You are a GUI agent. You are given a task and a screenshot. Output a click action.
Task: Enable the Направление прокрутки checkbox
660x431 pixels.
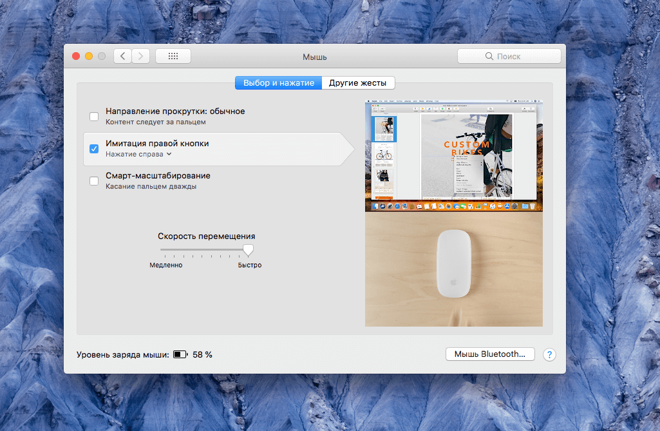coord(94,117)
